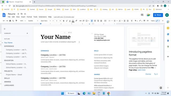Open the Extensions menu
Screen dimensions: 171x96
click(43, 17)
